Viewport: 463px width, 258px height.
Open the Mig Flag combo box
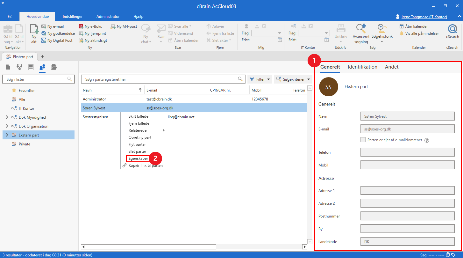(267, 33)
